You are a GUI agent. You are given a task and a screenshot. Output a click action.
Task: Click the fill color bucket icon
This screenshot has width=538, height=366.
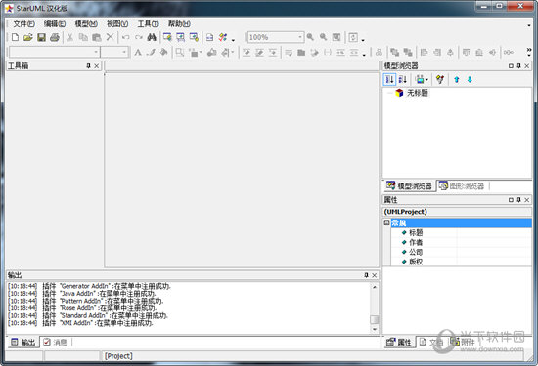(x=164, y=53)
